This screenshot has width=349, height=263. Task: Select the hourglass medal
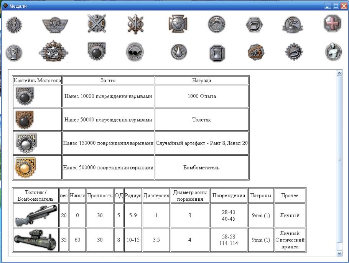[217, 53]
